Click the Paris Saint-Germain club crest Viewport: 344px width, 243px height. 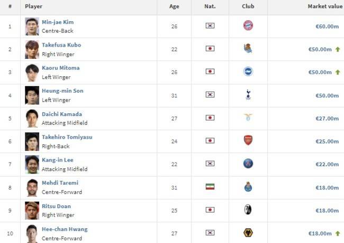pyautogui.click(x=248, y=164)
